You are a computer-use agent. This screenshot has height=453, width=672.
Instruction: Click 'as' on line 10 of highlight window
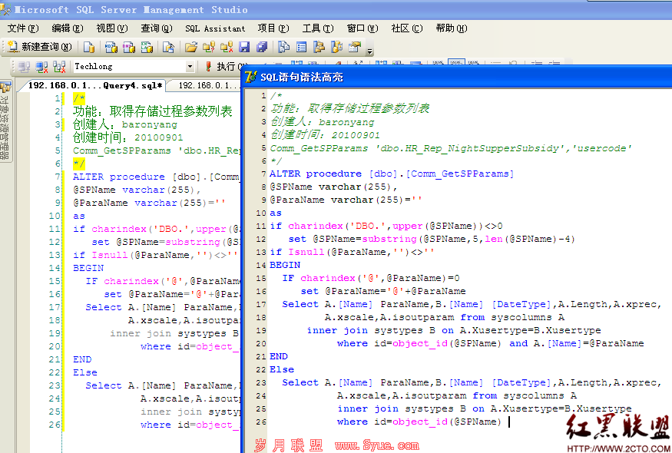[276, 213]
